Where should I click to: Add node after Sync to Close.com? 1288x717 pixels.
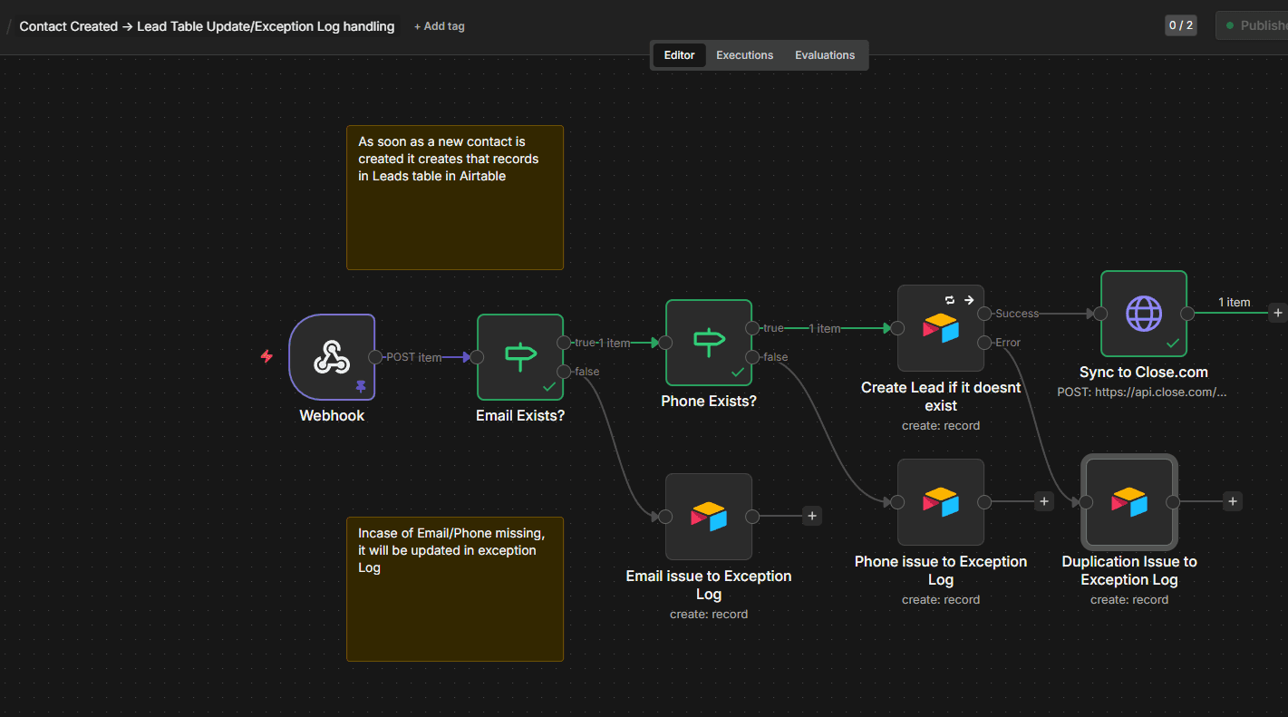coord(1278,313)
